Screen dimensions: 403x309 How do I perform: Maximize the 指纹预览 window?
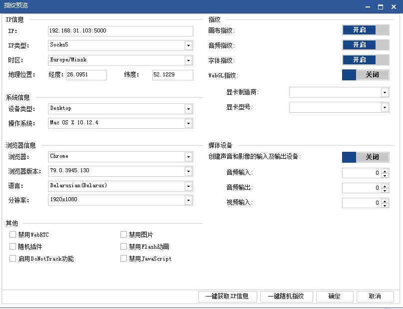coord(381,7)
